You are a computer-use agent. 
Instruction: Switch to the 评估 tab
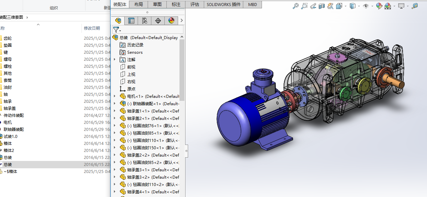coord(194,4)
